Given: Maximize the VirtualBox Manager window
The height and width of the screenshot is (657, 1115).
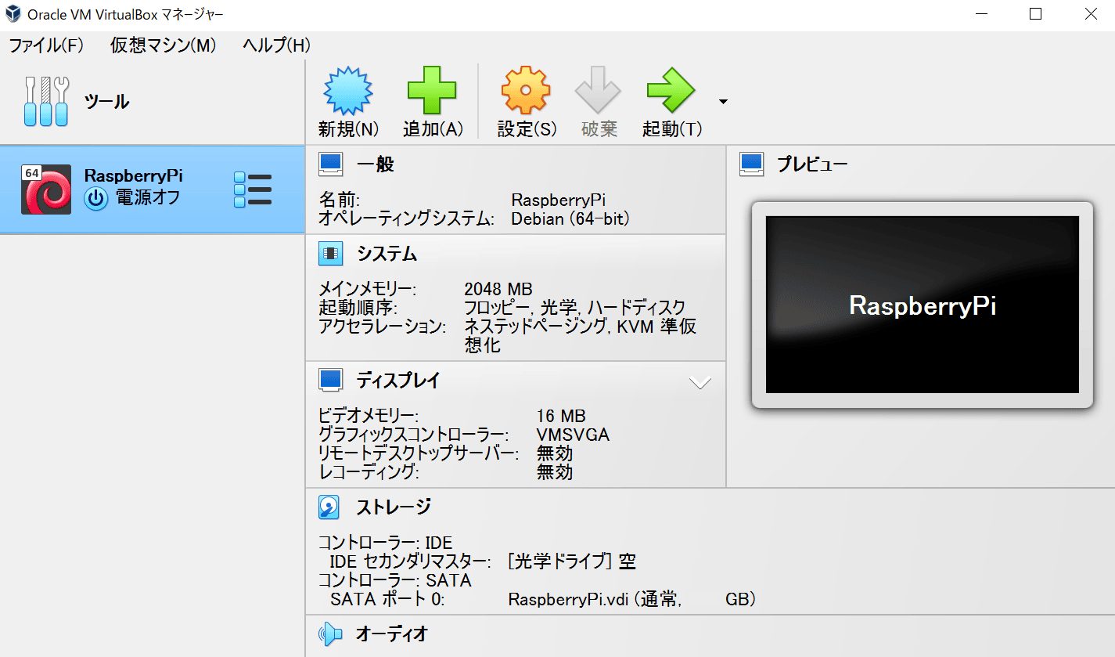Looking at the screenshot, I should (1035, 14).
